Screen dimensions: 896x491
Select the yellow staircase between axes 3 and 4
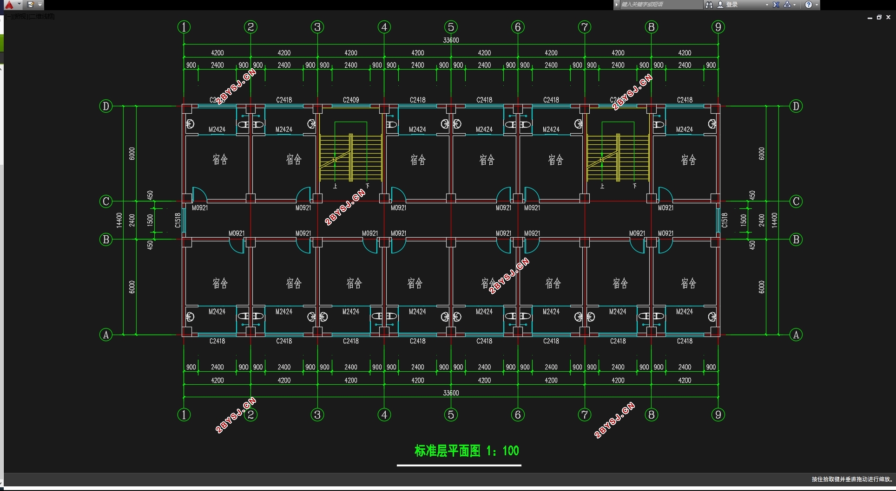pyautogui.click(x=351, y=157)
